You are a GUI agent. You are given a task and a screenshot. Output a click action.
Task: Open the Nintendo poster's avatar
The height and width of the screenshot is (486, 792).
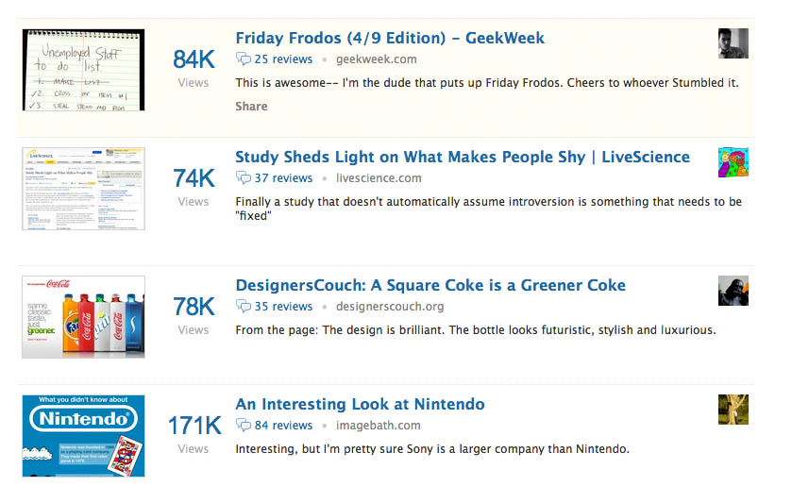click(733, 410)
